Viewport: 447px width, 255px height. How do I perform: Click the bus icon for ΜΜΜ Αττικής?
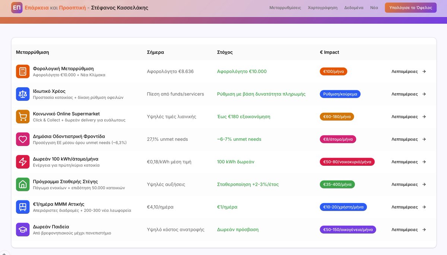coord(23,207)
